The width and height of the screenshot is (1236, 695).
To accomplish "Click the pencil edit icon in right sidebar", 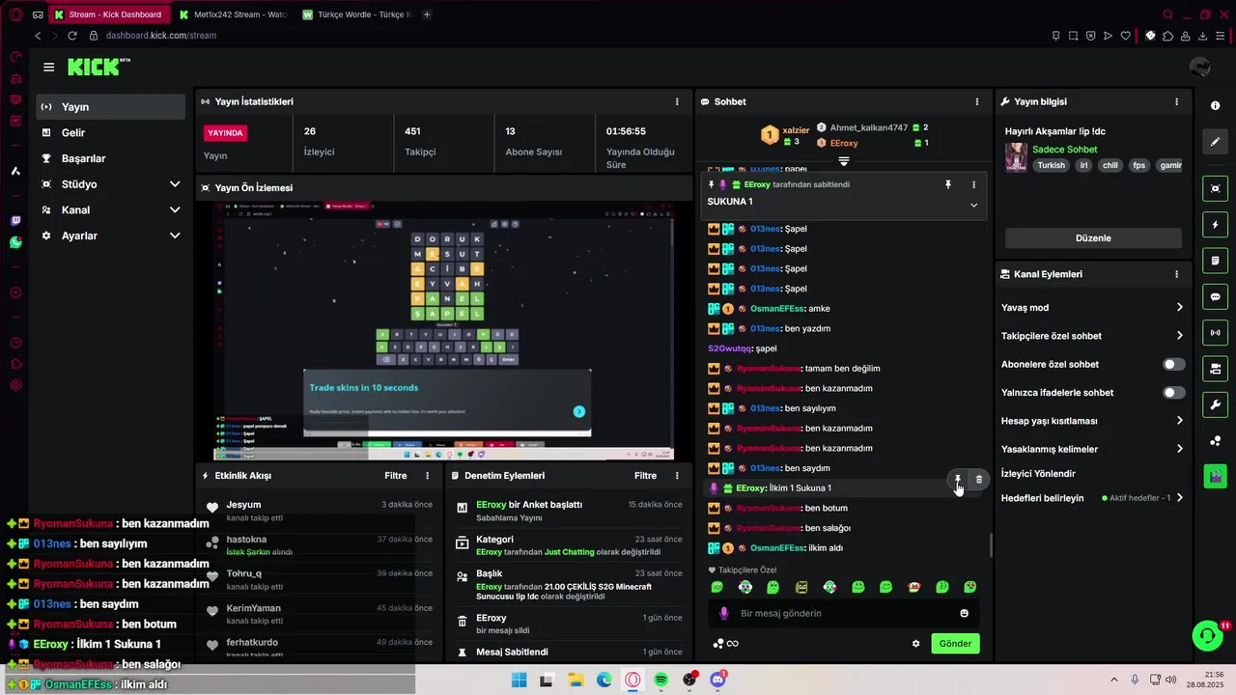I will (x=1215, y=141).
